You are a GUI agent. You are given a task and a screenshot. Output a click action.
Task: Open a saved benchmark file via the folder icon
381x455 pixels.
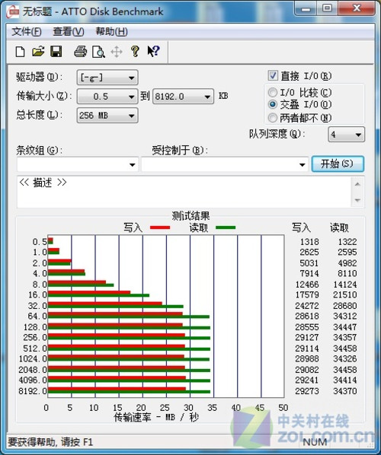point(38,52)
